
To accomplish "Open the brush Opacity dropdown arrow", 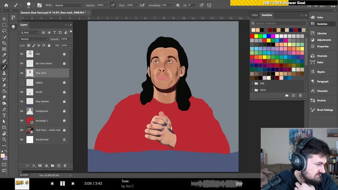I will pos(106,5).
